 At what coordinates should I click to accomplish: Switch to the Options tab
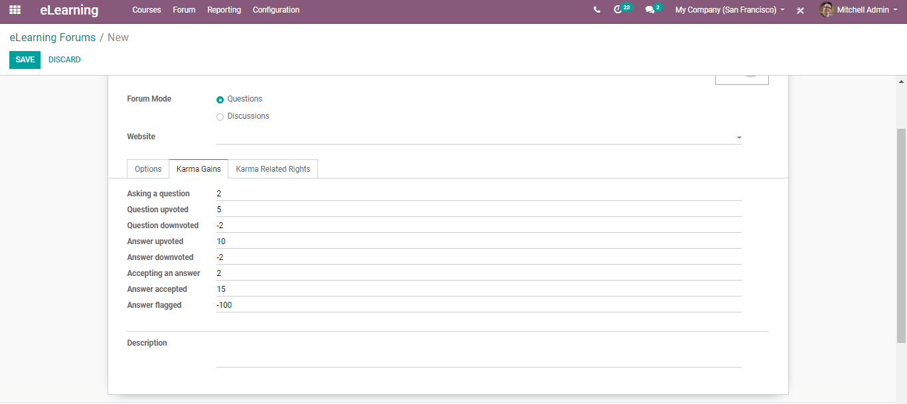(148, 169)
